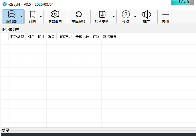Image resolution: width=196 pixels, height=136 pixels.
Task: Click Check Update (检查更新) download icon
Action: tap(102, 15)
